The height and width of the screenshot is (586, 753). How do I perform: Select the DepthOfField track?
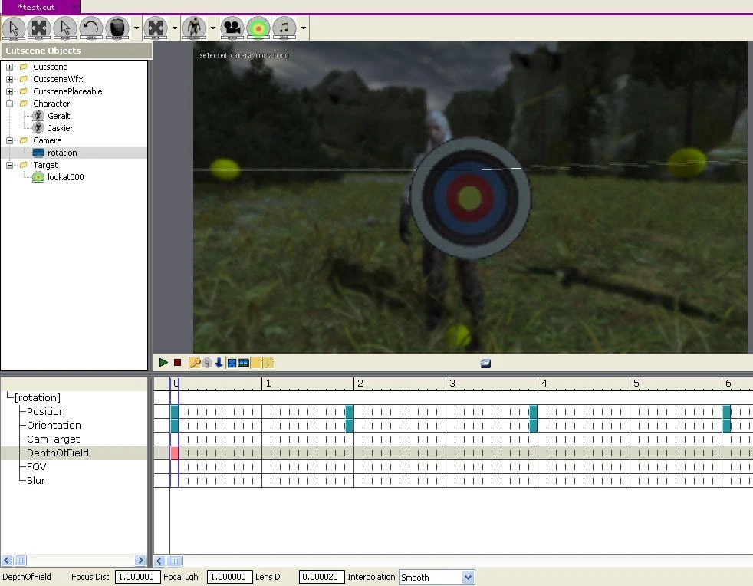58,453
